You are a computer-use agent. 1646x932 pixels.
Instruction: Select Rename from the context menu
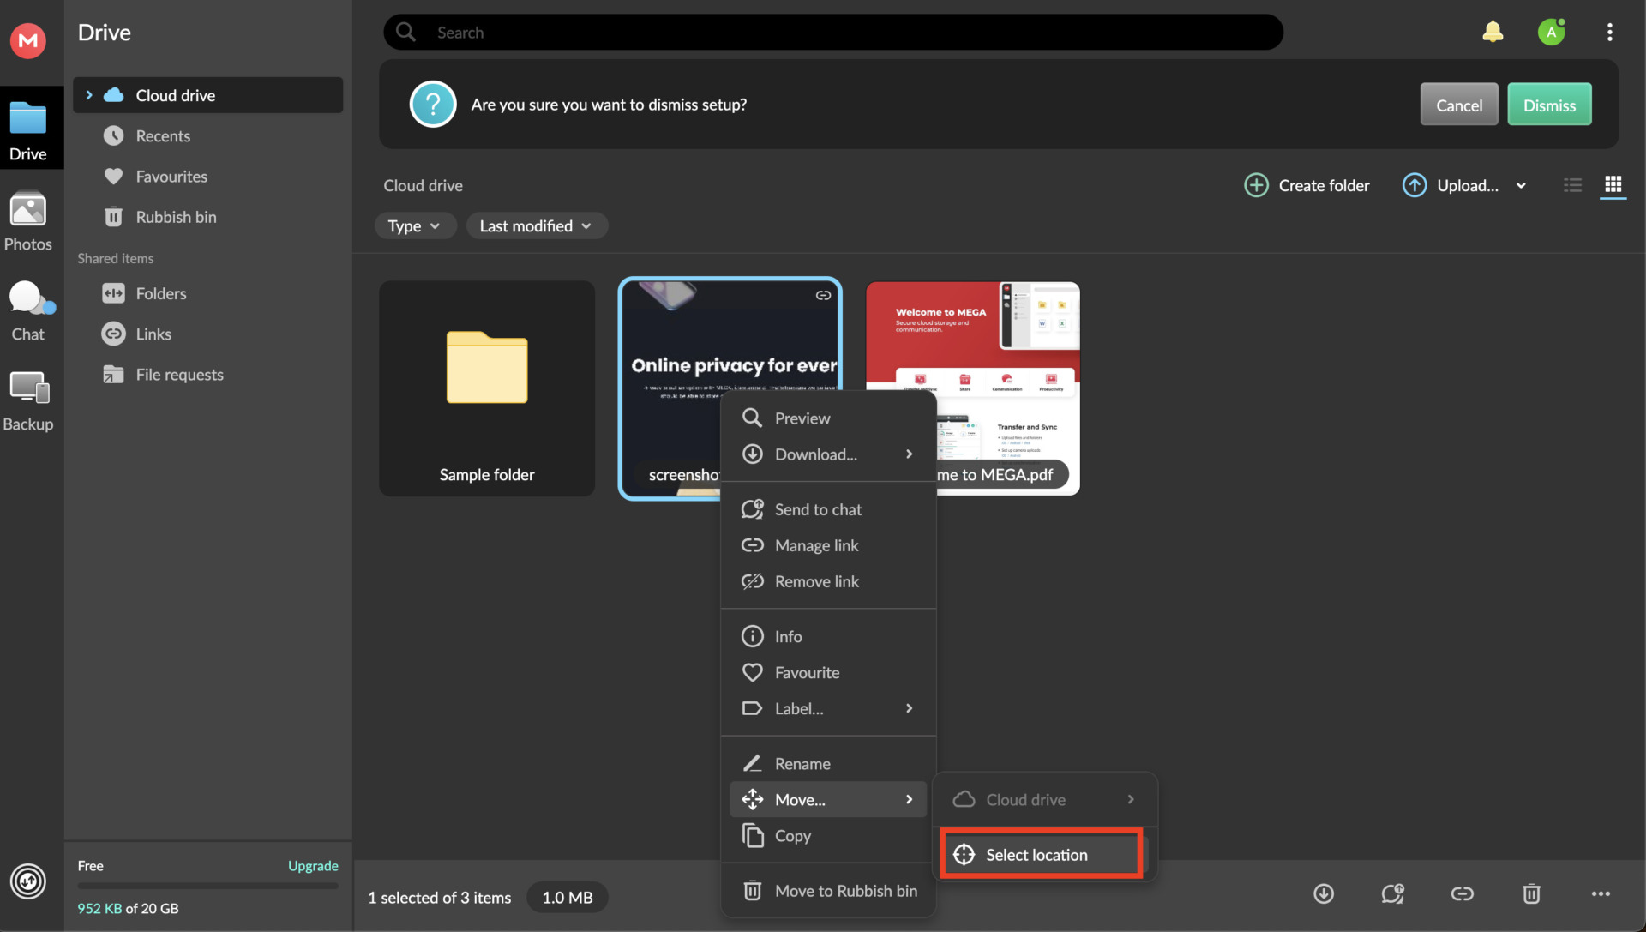[x=802, y=763]
